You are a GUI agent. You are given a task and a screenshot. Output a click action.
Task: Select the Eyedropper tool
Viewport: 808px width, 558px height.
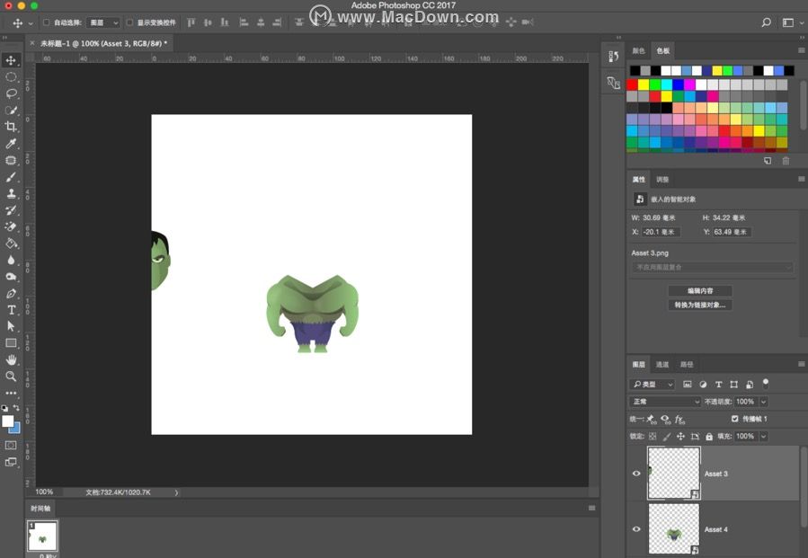pos(11,144)
